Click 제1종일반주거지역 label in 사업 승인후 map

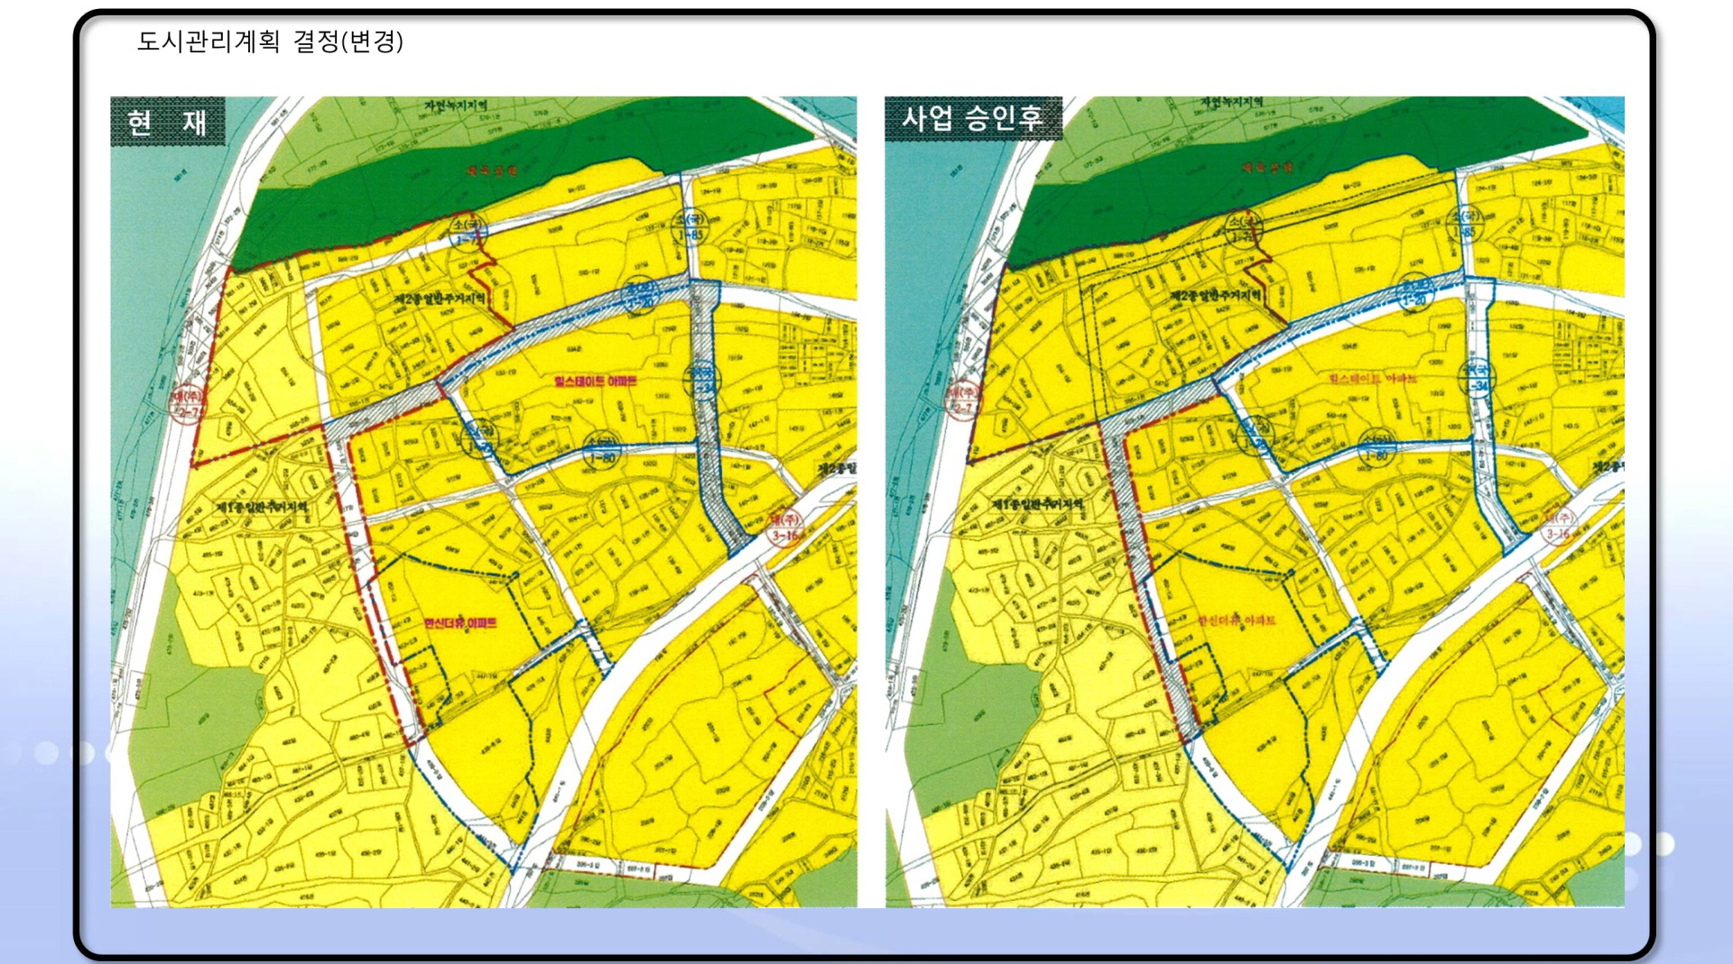1038,504
